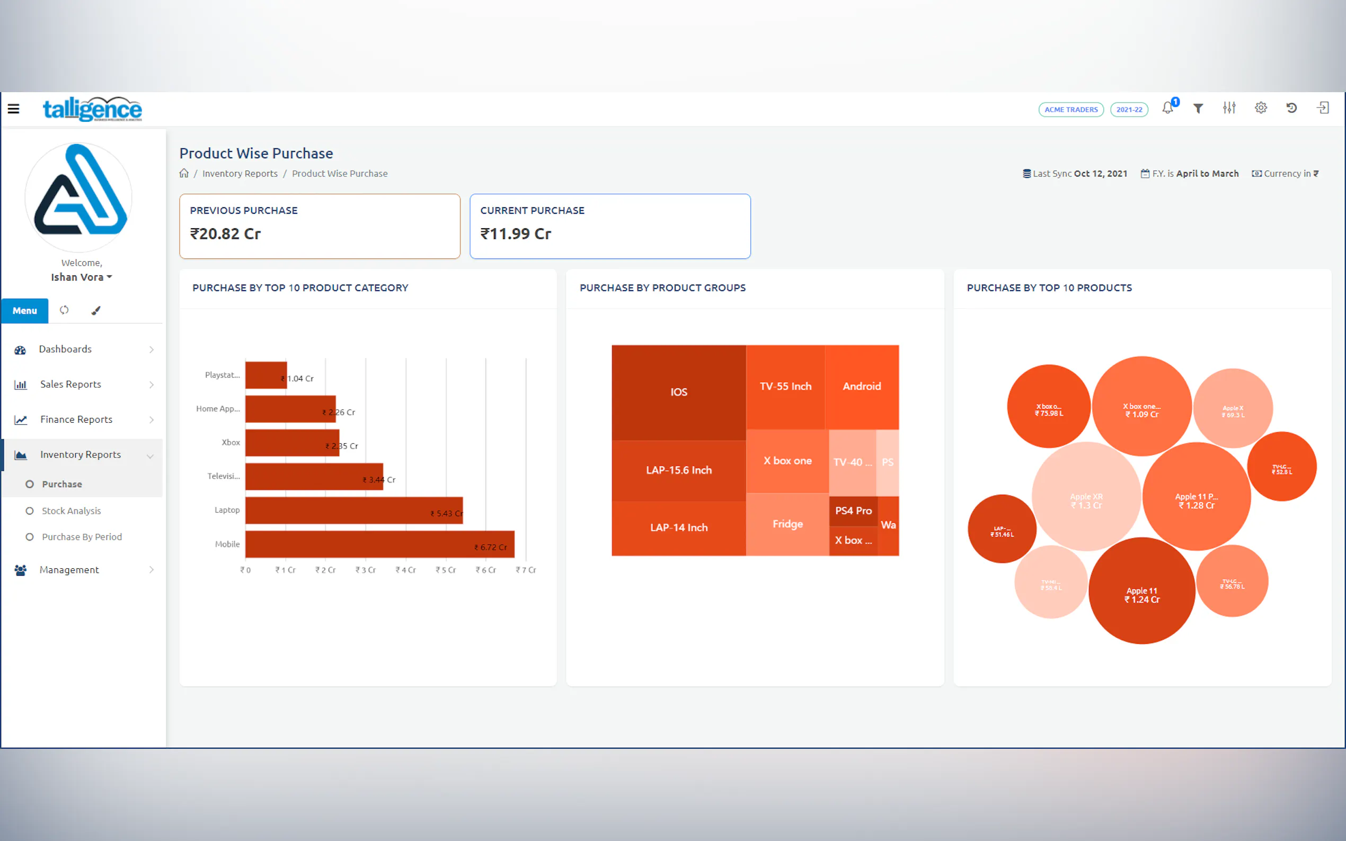Open the sync tab beside Menu
Screen dimensions: 1346x841
coord(64,310)
